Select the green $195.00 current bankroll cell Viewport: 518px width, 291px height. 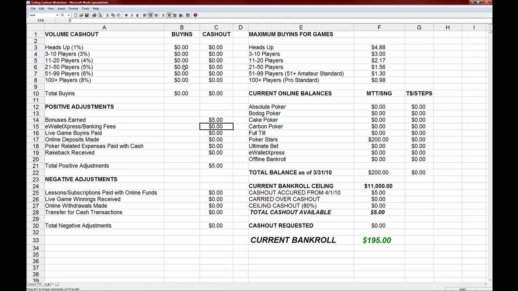click(x=379, y=240)
